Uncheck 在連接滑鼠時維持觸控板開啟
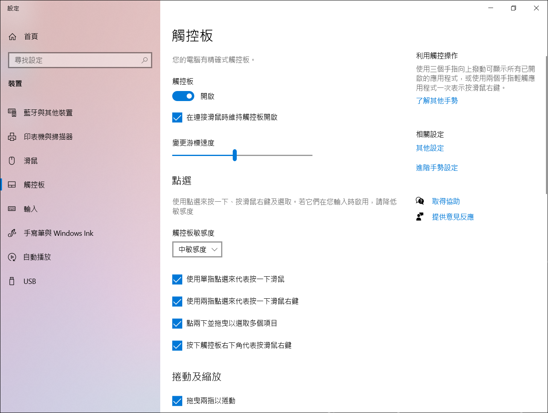The width and height of the screenshot is (548, 413). point(177,117)
